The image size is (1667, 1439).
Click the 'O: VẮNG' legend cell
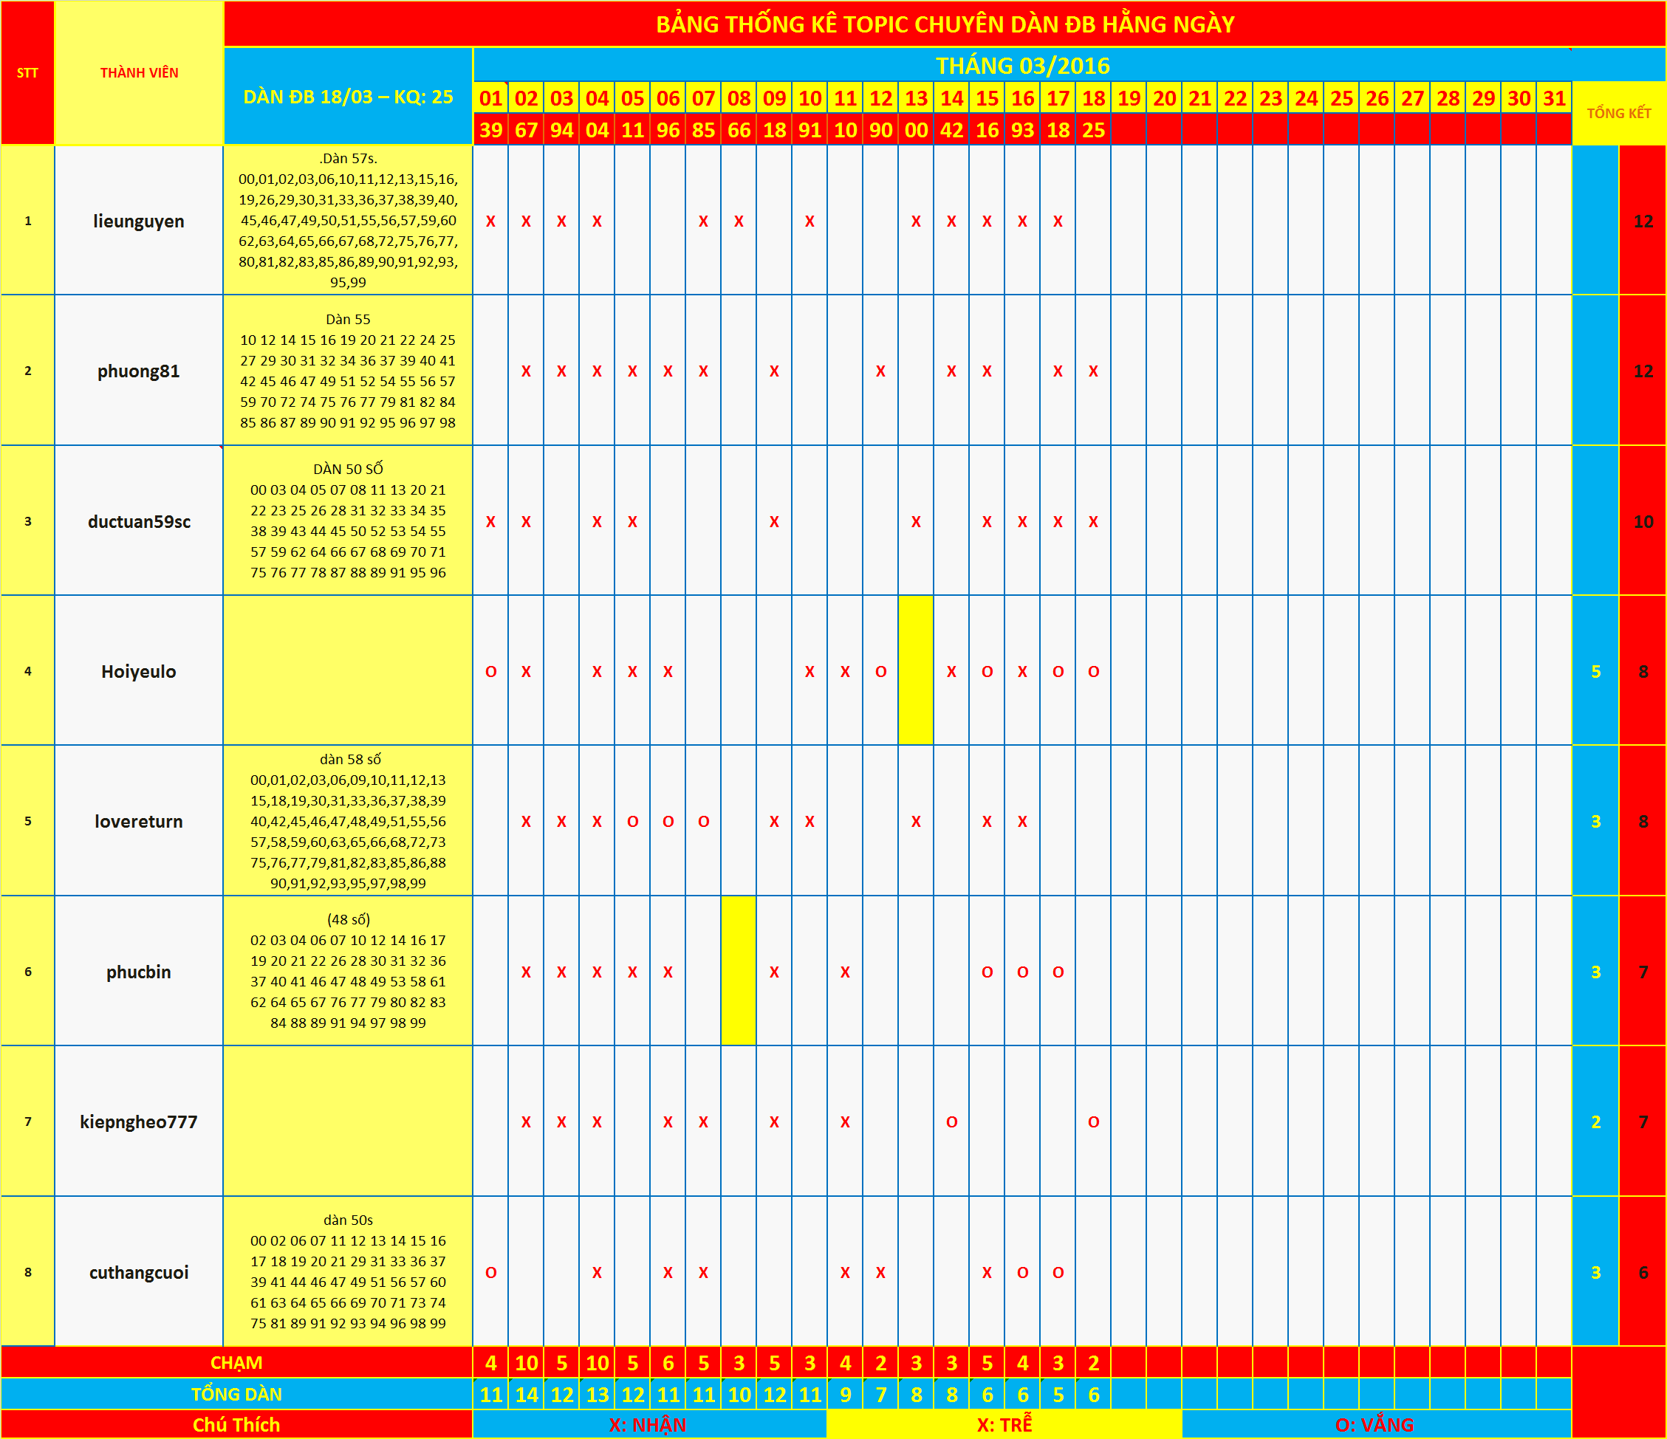pos(1376,1424)
